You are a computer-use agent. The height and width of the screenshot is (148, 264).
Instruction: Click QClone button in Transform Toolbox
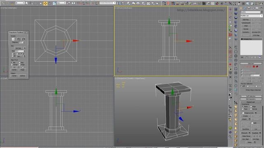tap(22, 76)
